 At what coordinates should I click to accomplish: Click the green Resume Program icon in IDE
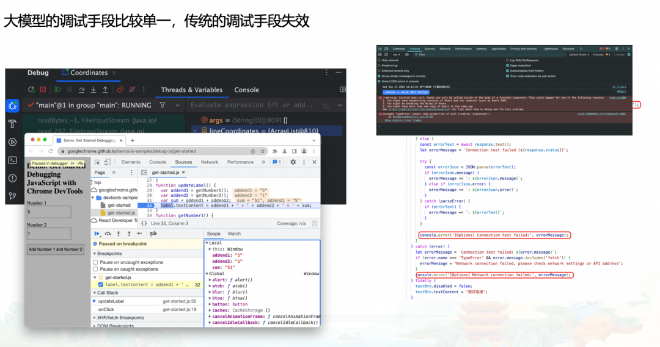(57, 90)
